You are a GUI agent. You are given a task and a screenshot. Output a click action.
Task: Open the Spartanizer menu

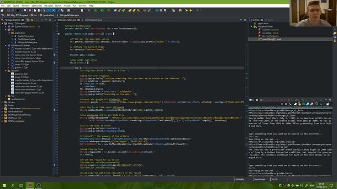pyautogui.click(x=37, y=6)
